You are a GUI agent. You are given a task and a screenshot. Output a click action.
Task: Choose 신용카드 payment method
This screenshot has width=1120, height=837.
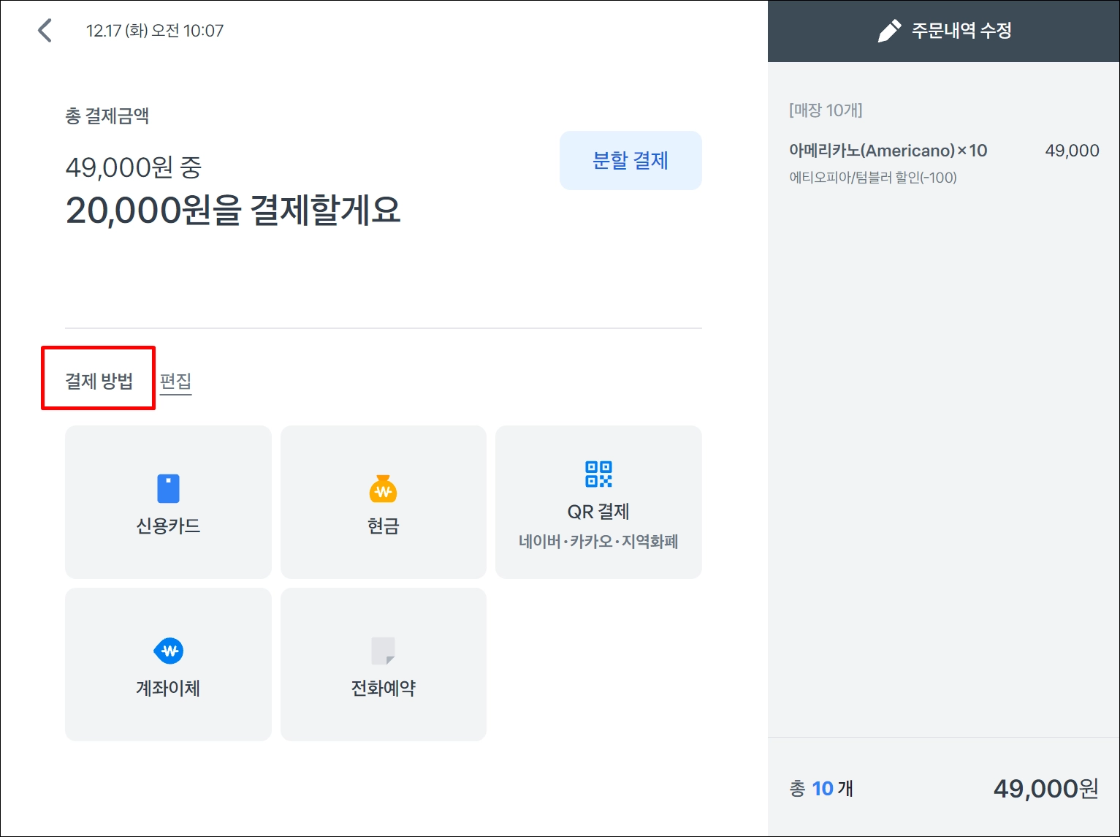168,502
